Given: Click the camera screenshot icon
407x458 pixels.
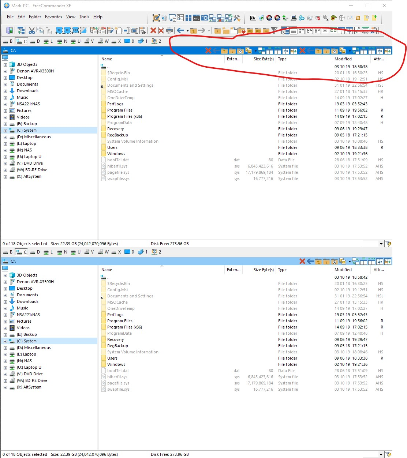Looking at the screenshot, I should [x=205, y=18].
